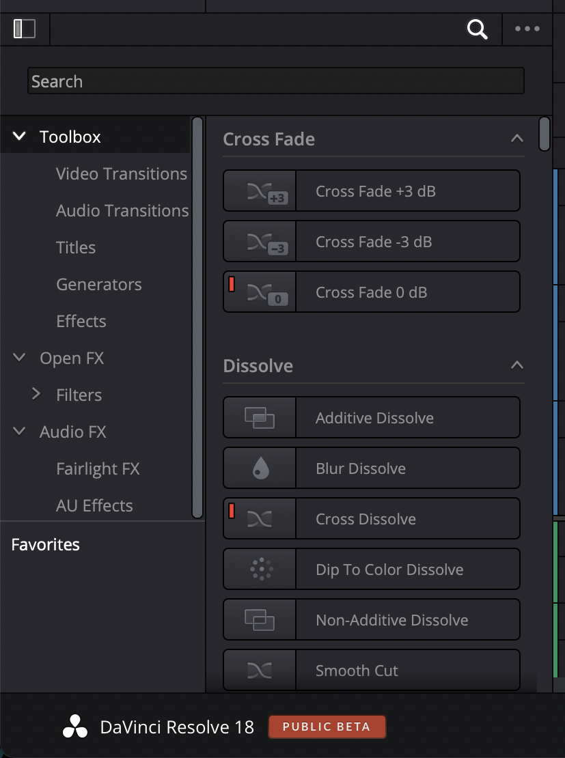
Task: Click the Smooth Cut icon
Action: tap(260, 671)
